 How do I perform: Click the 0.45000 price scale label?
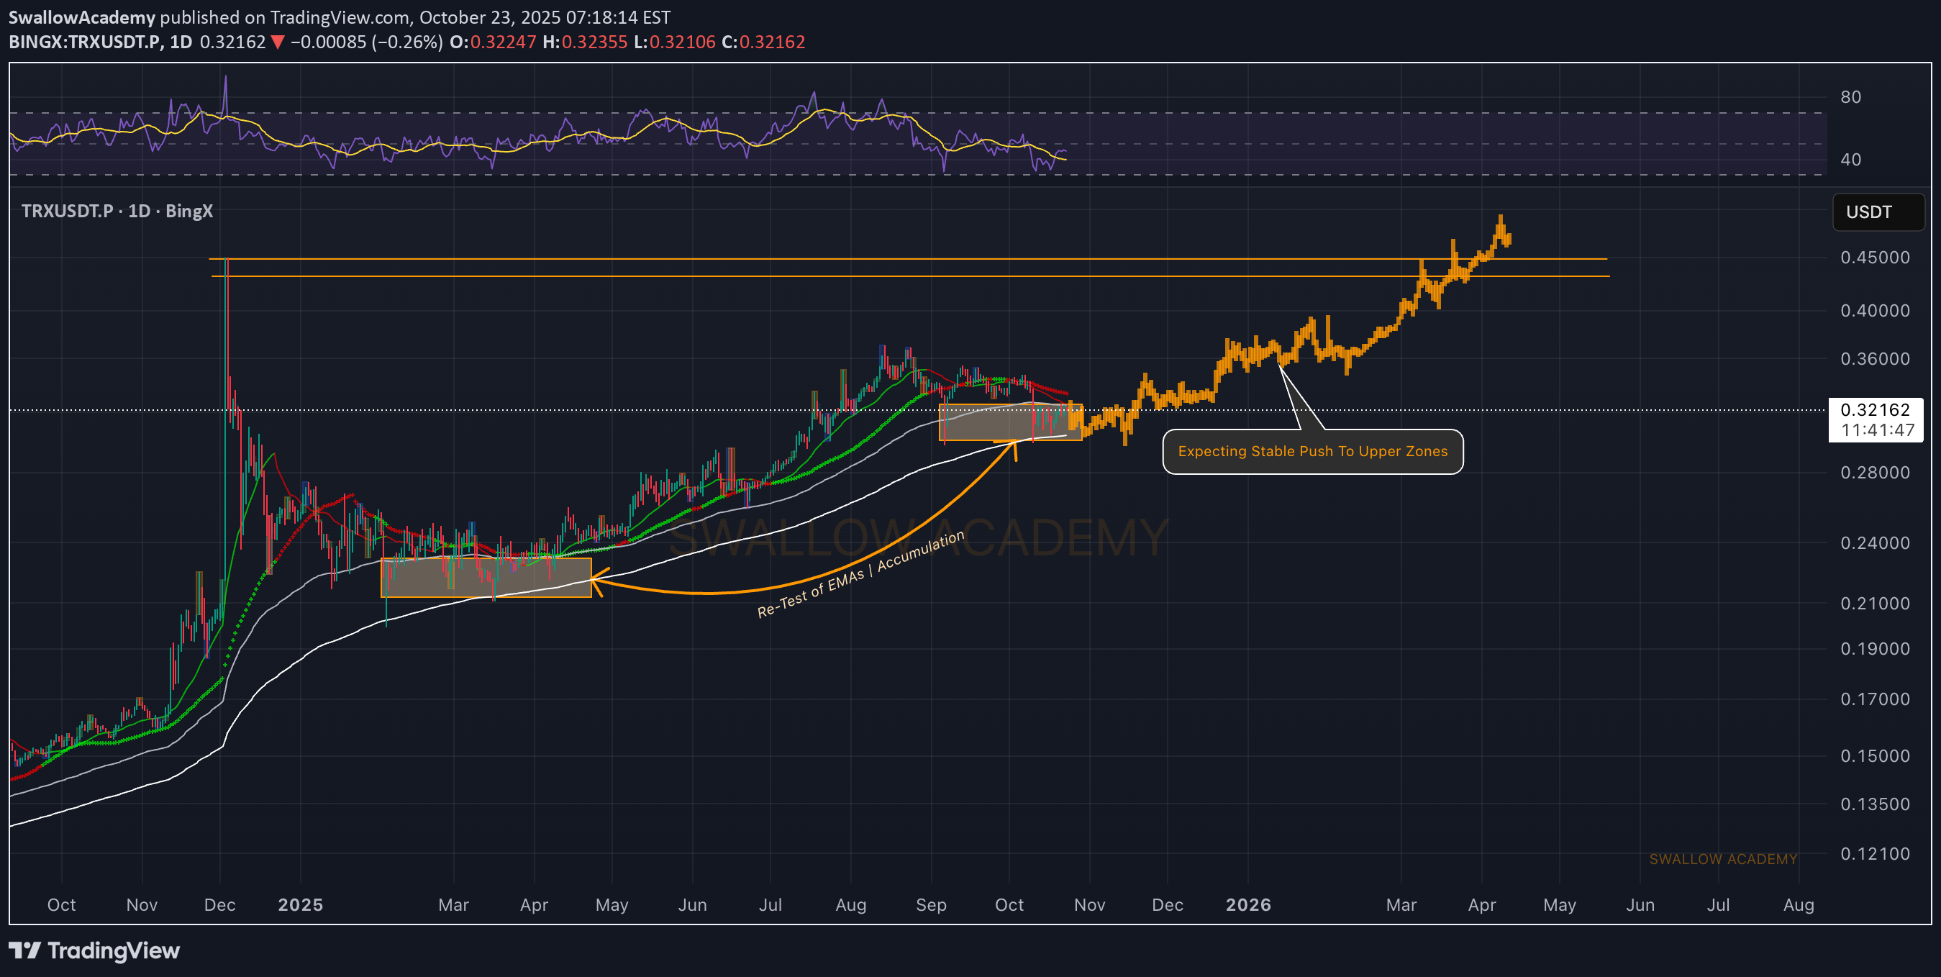pyautogui.click(x=1875, y=258)
